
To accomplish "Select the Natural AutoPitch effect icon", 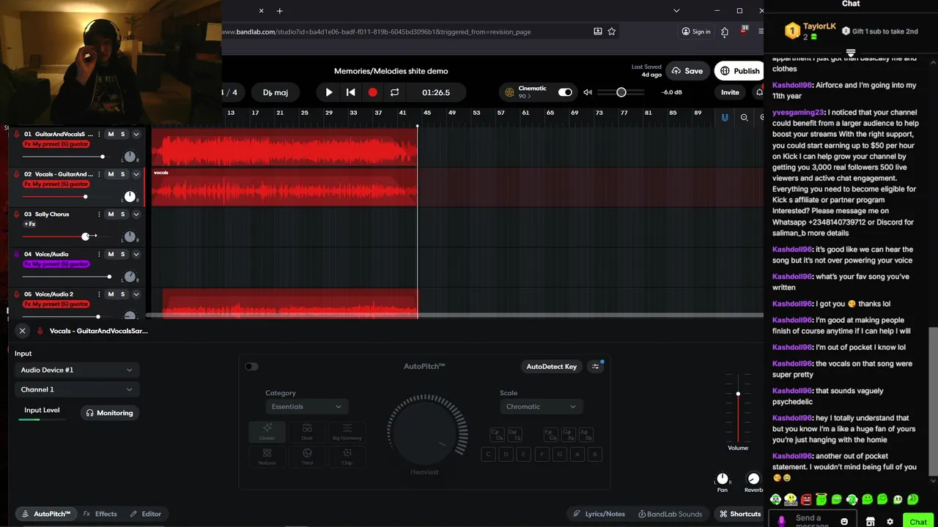I will coord(267,457).
